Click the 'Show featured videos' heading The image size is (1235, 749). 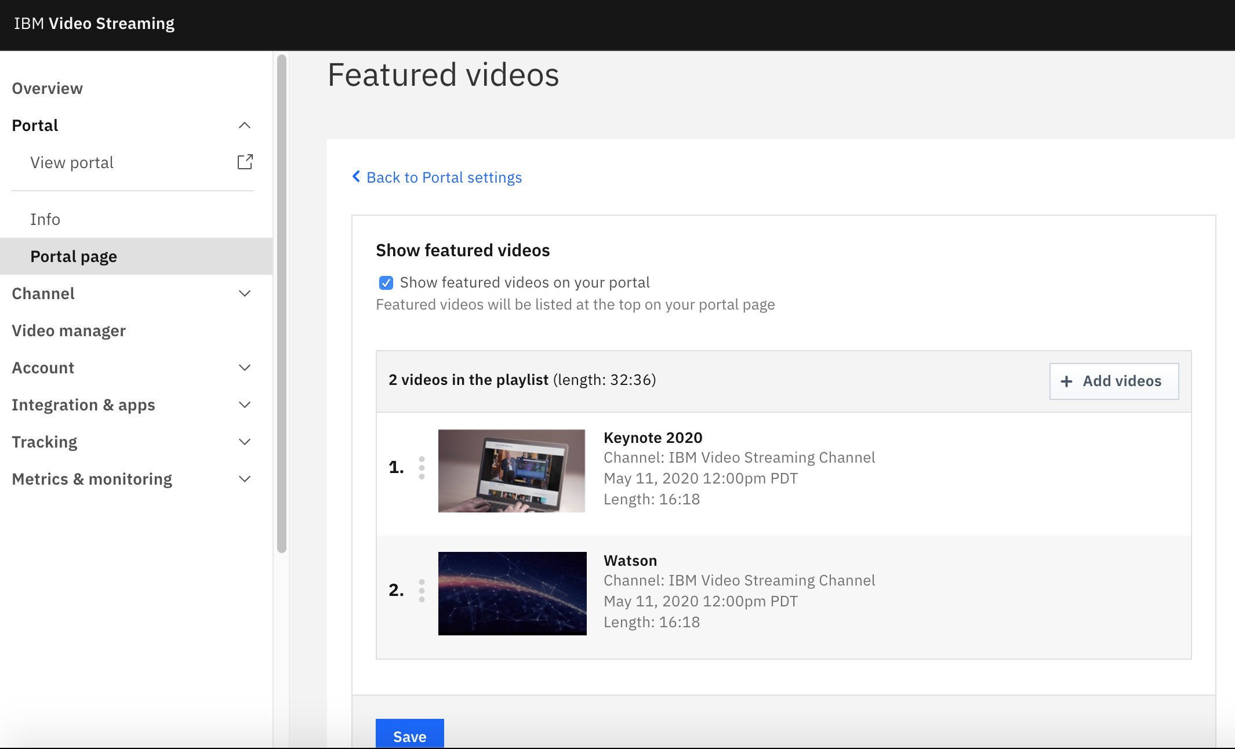[463, 250]
